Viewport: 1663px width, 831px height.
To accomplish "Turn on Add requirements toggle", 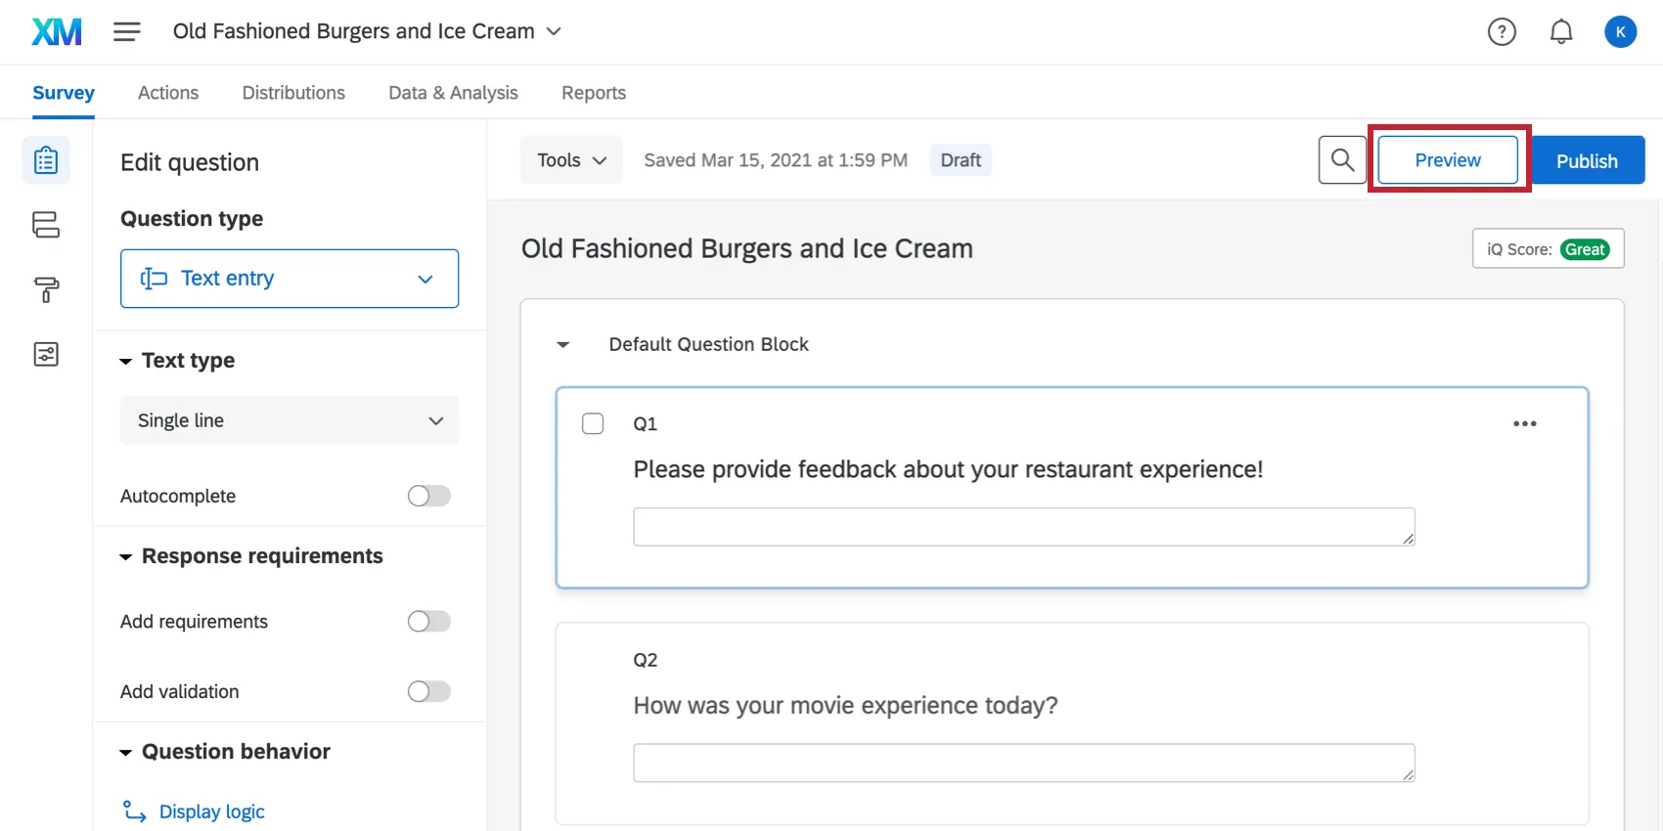I will tap(429, 622).
